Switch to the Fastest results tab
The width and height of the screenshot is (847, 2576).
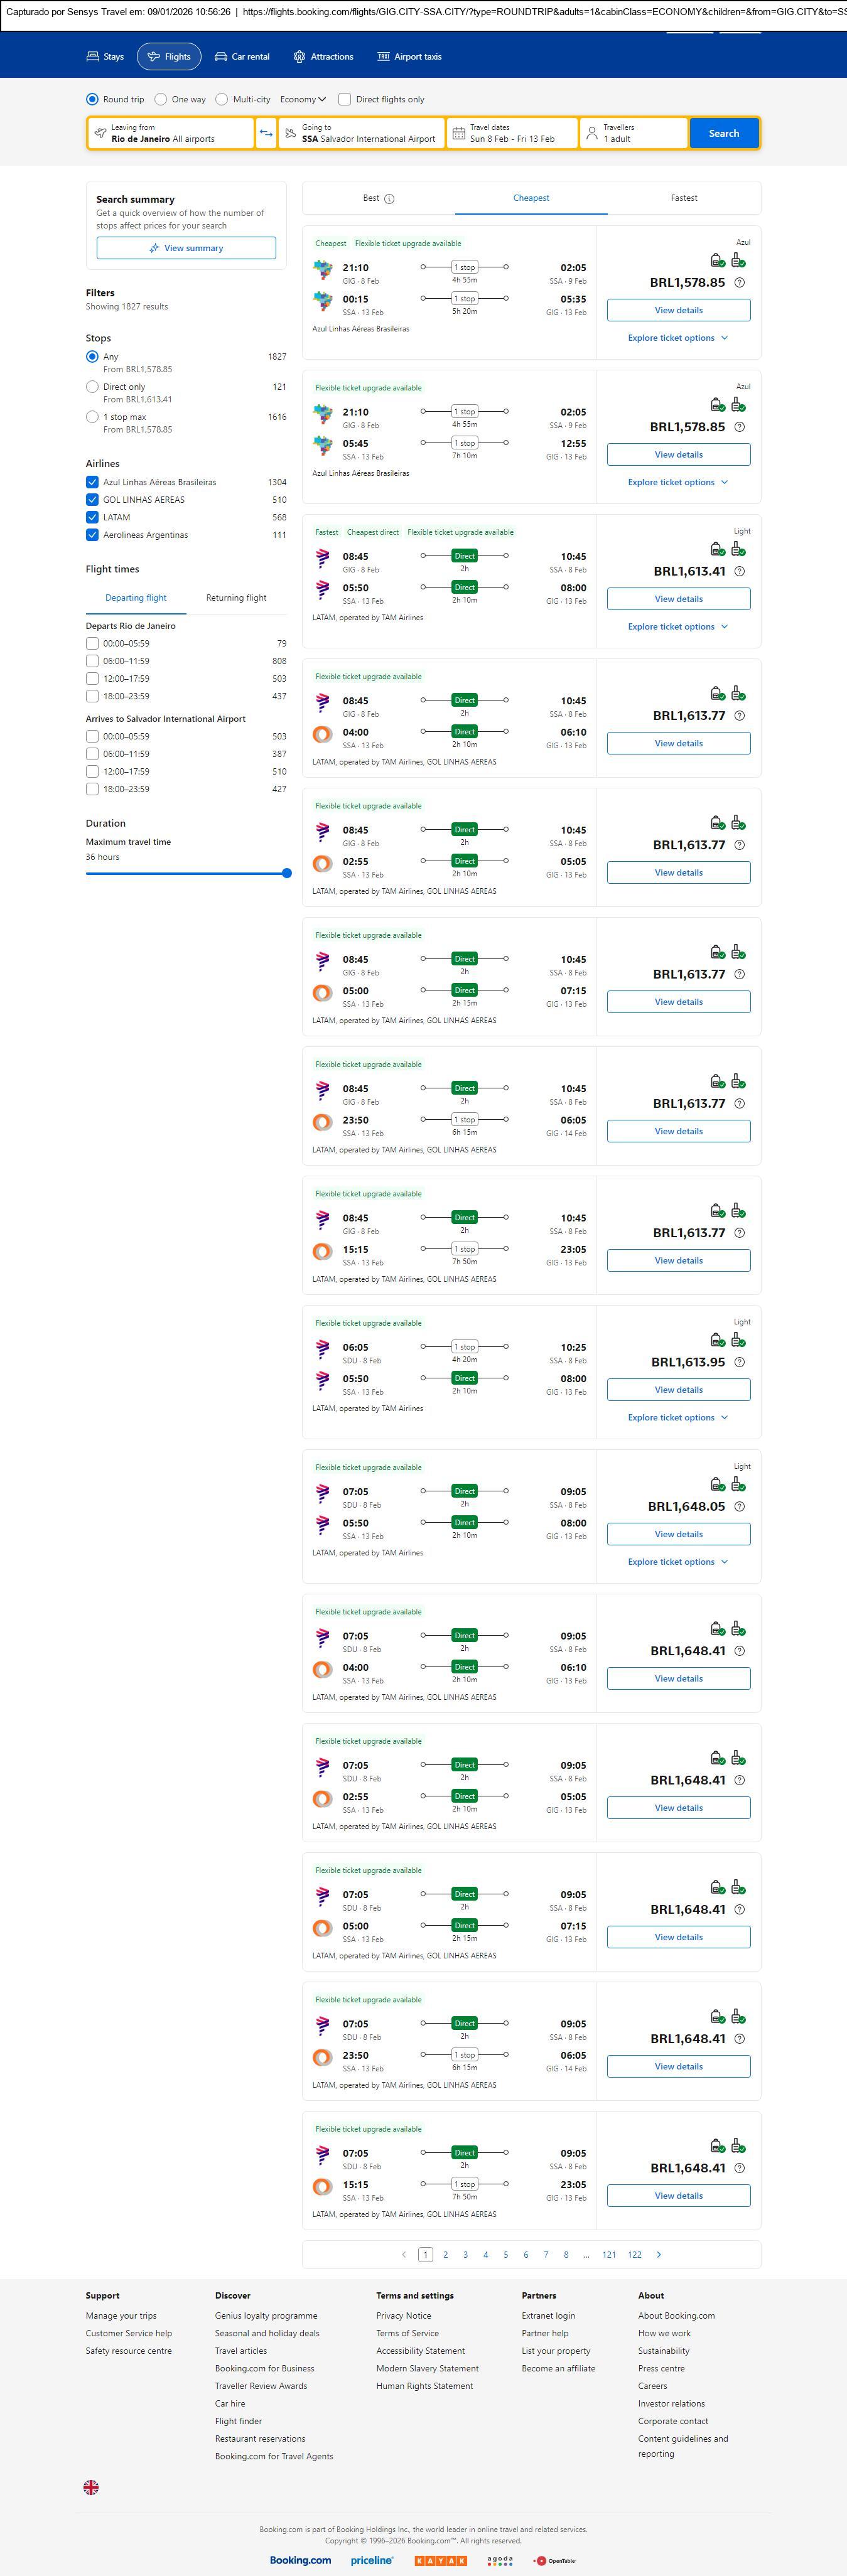[x=684, y=198]
